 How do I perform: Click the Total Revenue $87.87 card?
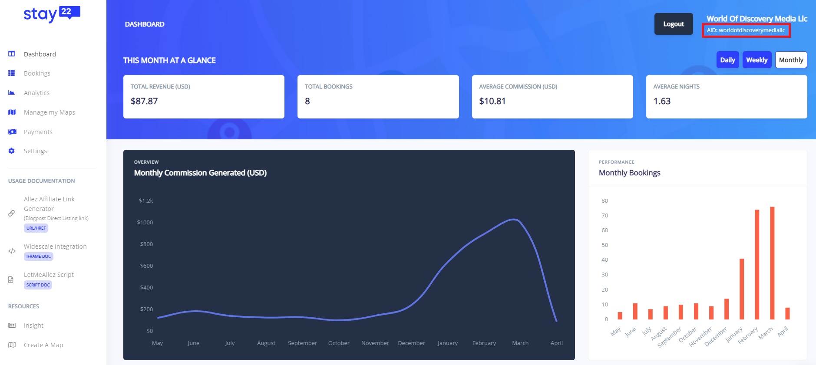[204, 97]
